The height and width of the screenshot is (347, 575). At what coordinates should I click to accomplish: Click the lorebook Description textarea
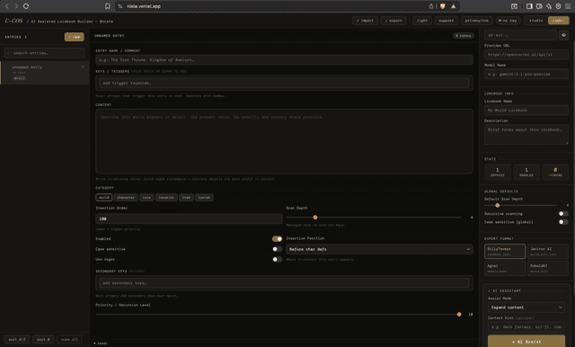(x=526, y=135)
